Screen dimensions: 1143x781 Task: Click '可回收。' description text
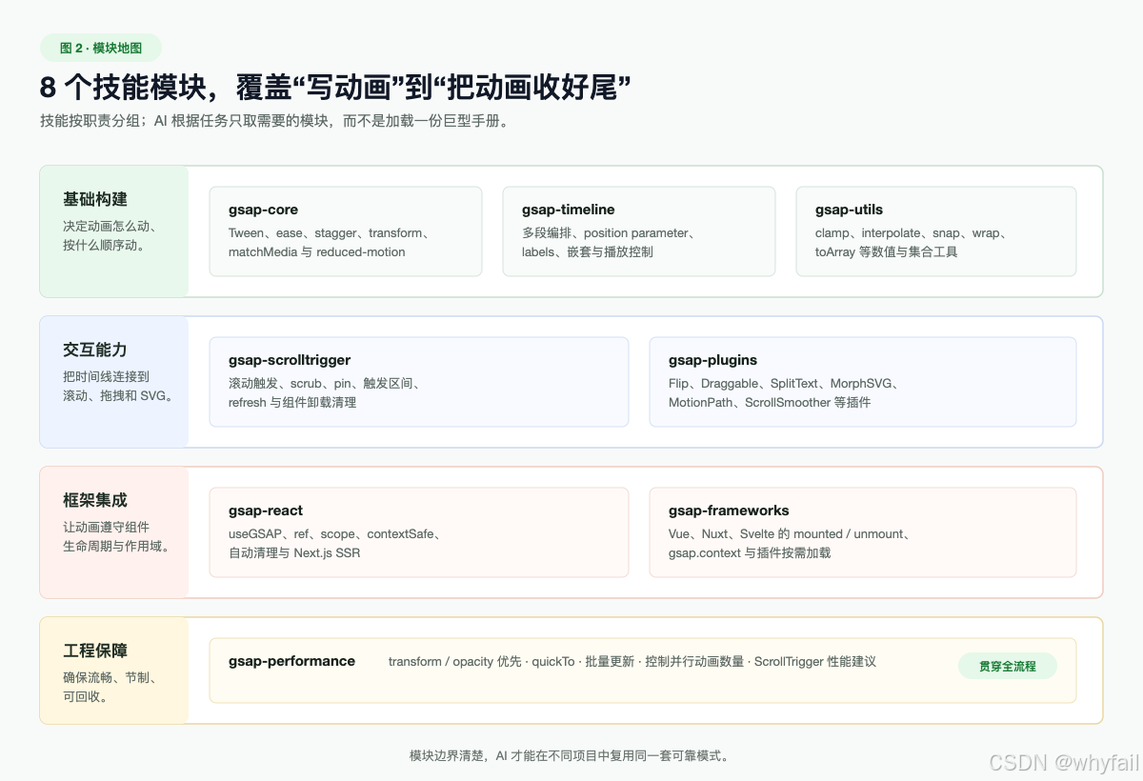(86, 696)
